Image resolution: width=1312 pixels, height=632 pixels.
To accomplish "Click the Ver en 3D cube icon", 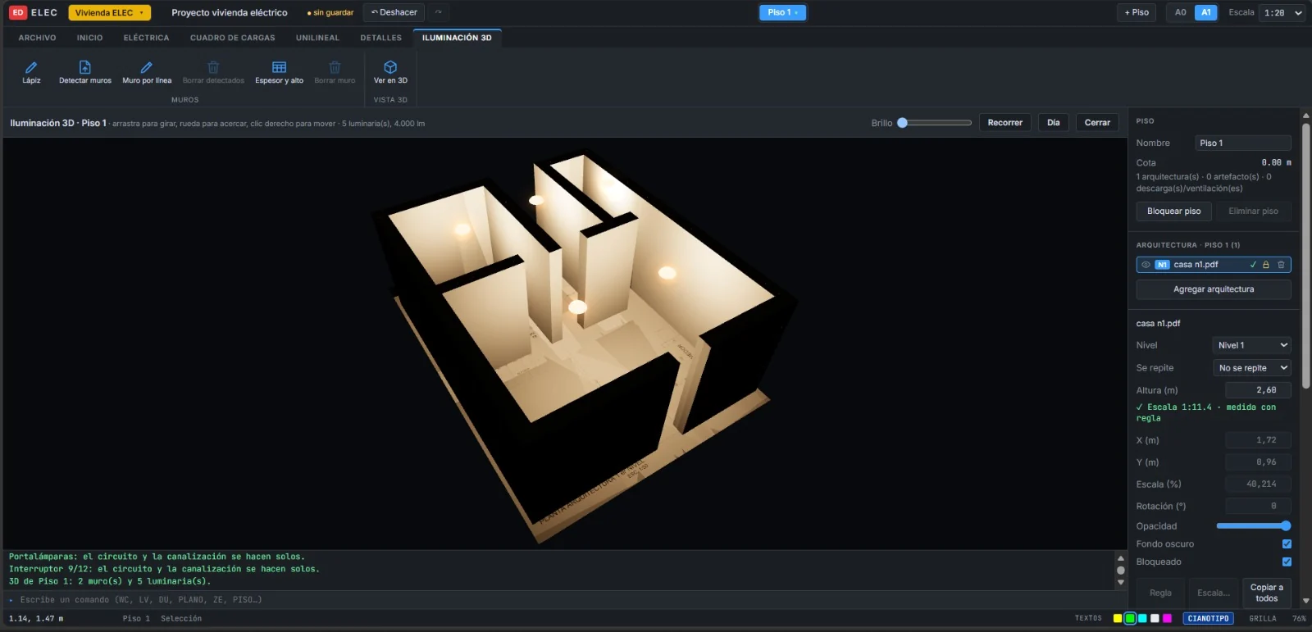I will coord(390,67).
